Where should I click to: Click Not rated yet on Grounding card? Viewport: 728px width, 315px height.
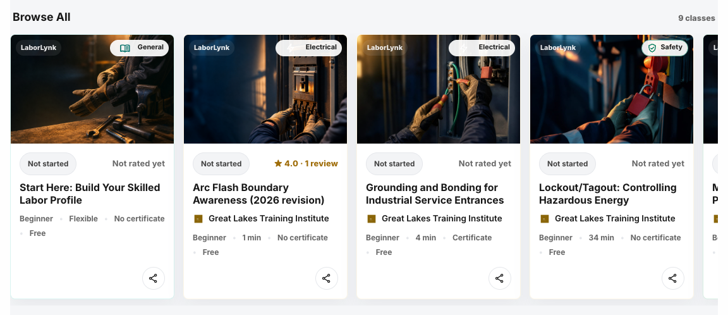click(x=485, y=164)
